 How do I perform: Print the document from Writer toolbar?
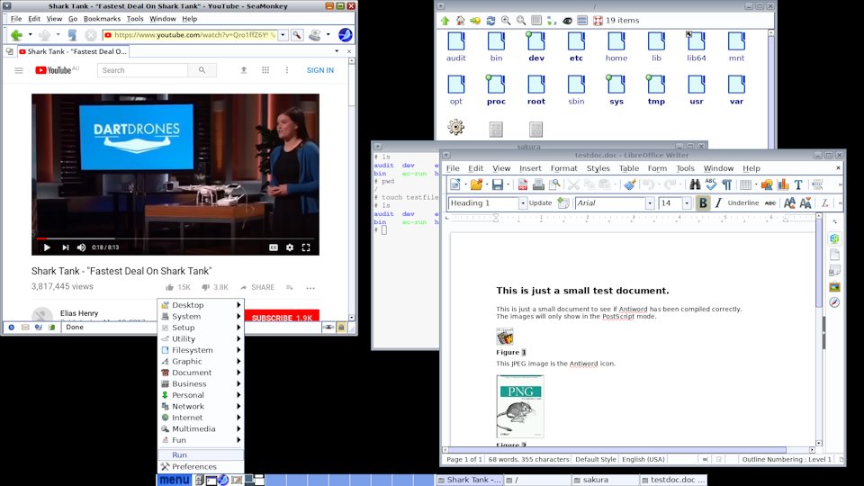click(538, 184)
